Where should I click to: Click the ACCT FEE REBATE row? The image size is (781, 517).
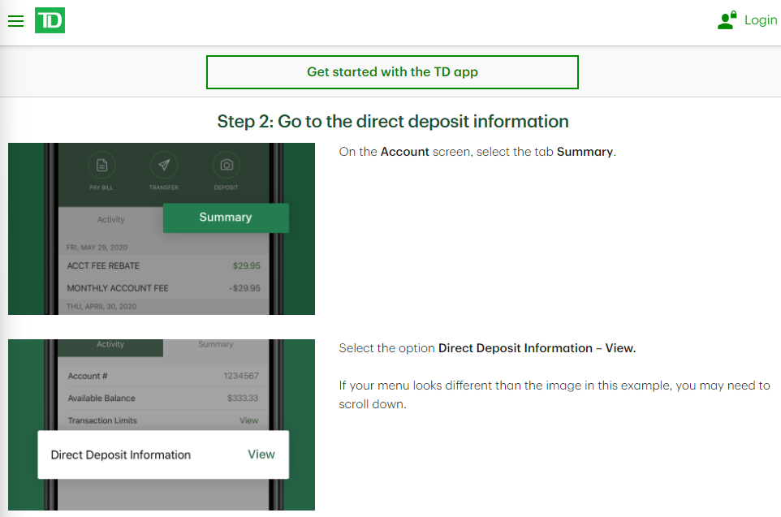164,266
